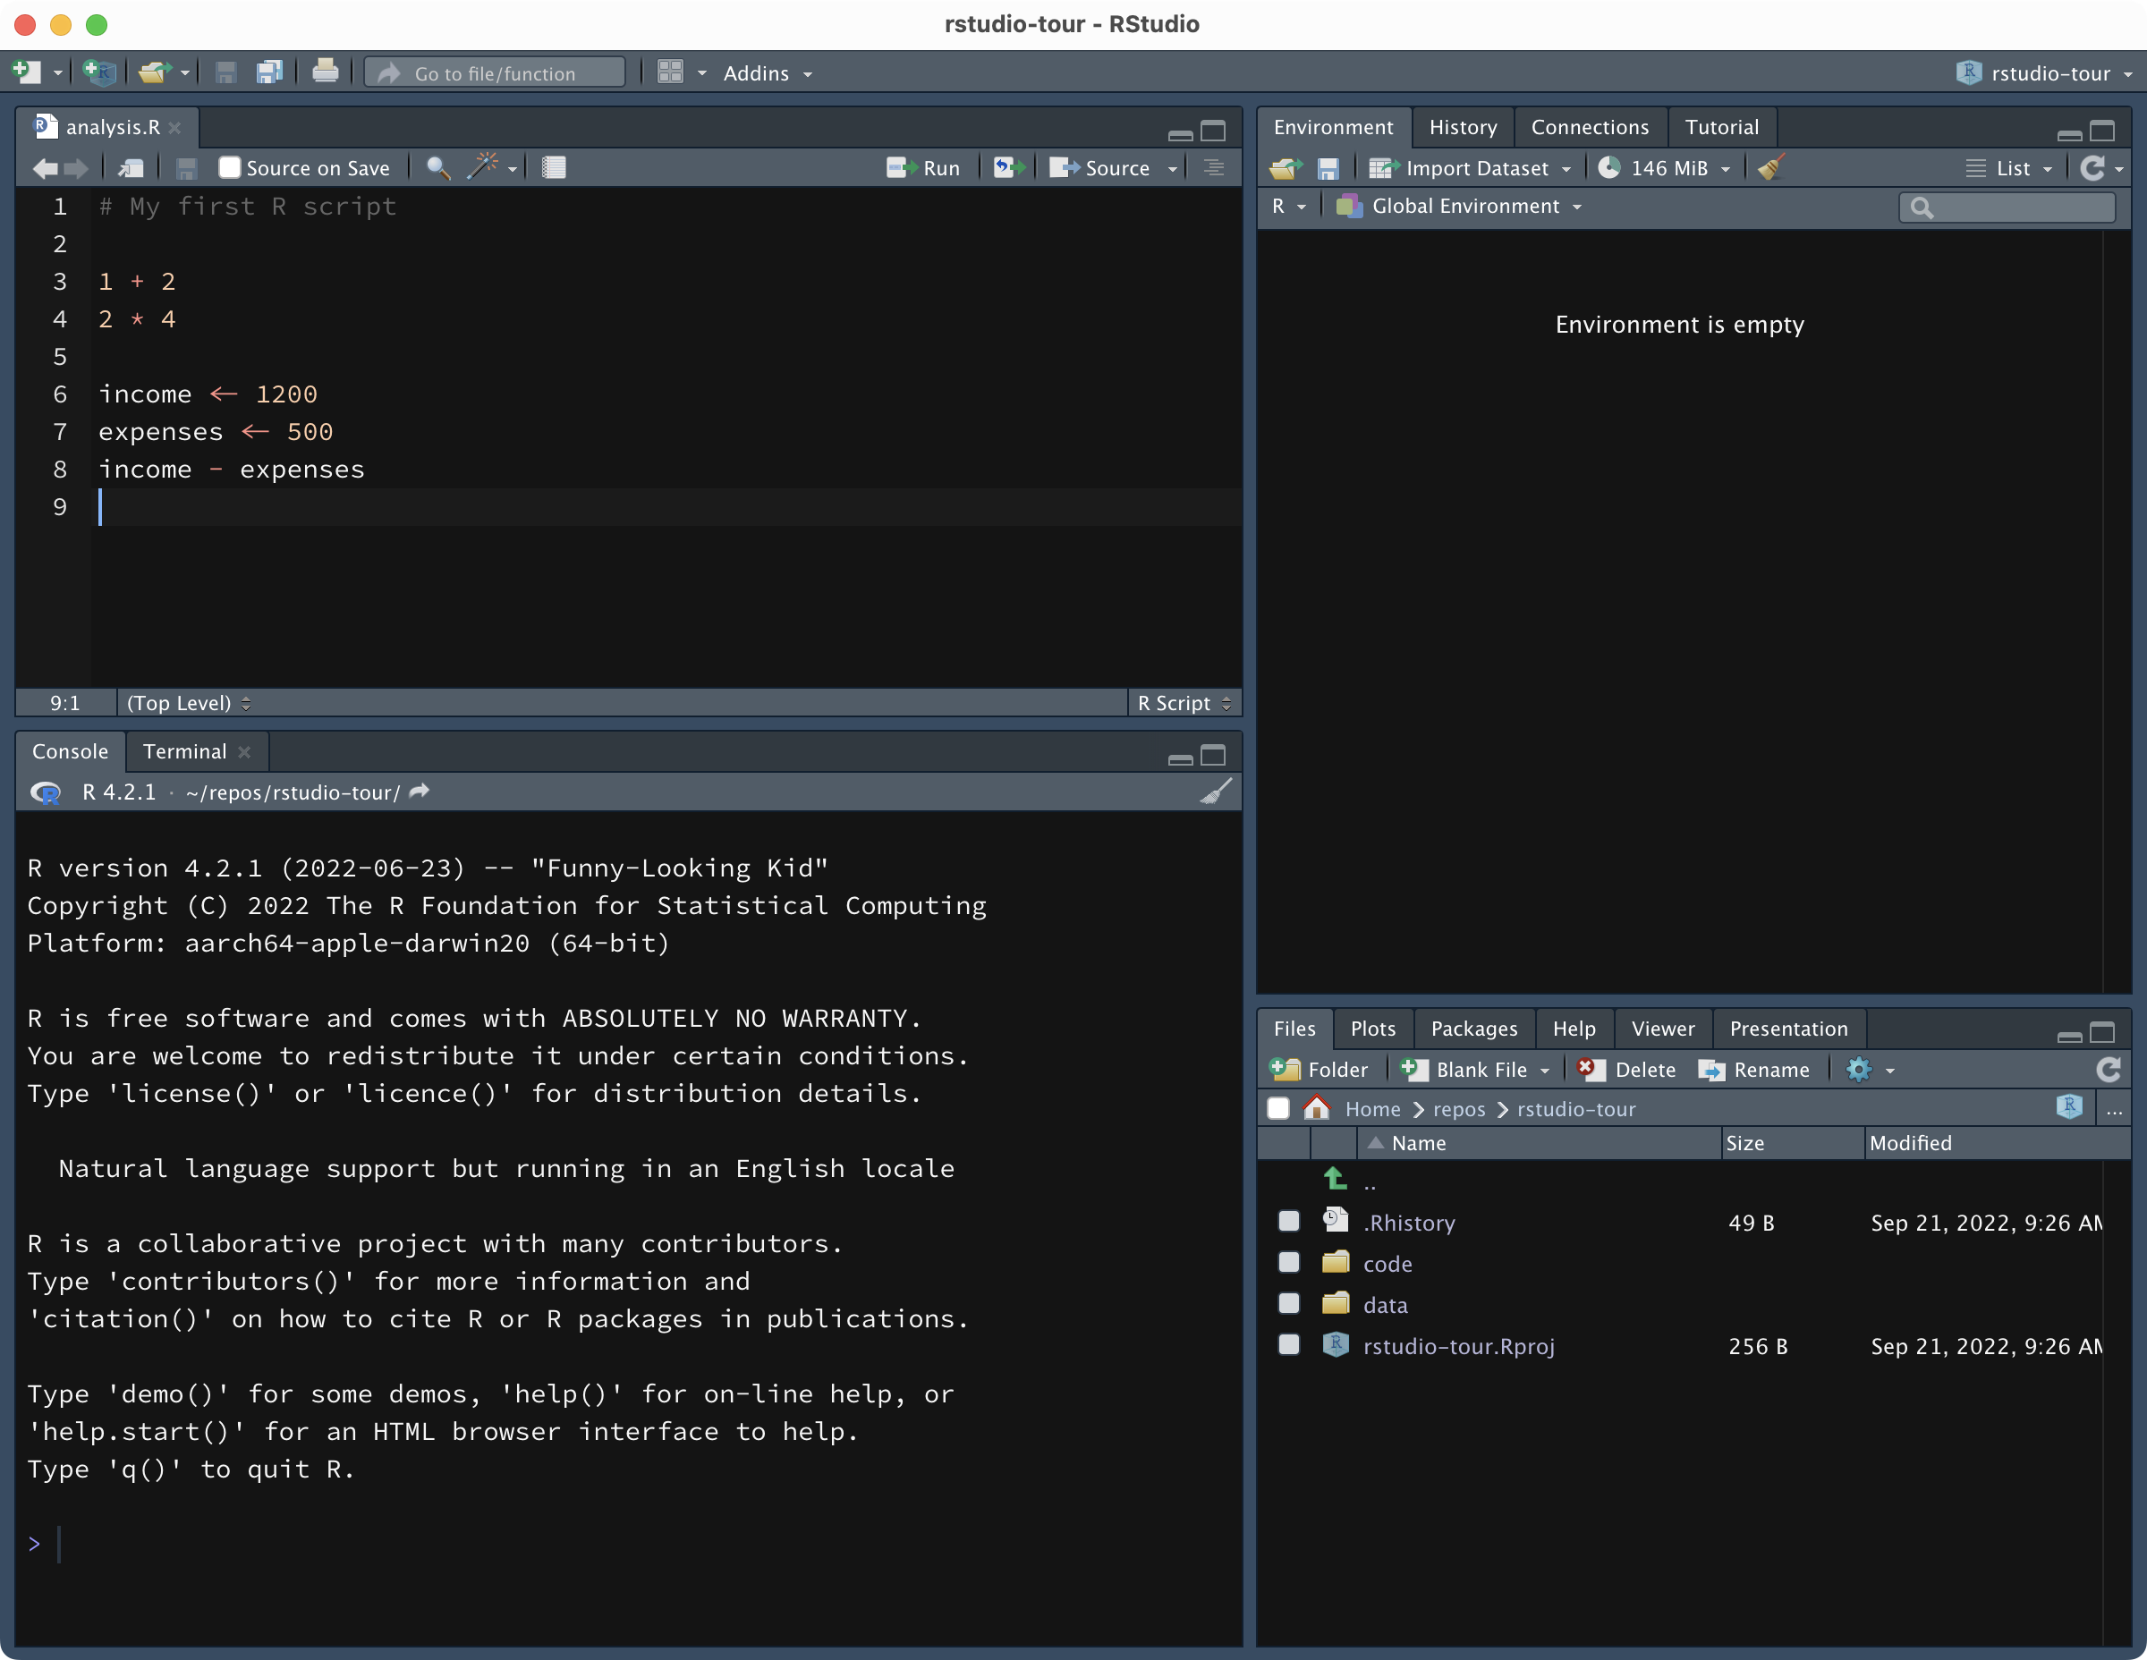Open the Packages tab
The width and height of the screenshot is (2147, 1660).
1473,1028
